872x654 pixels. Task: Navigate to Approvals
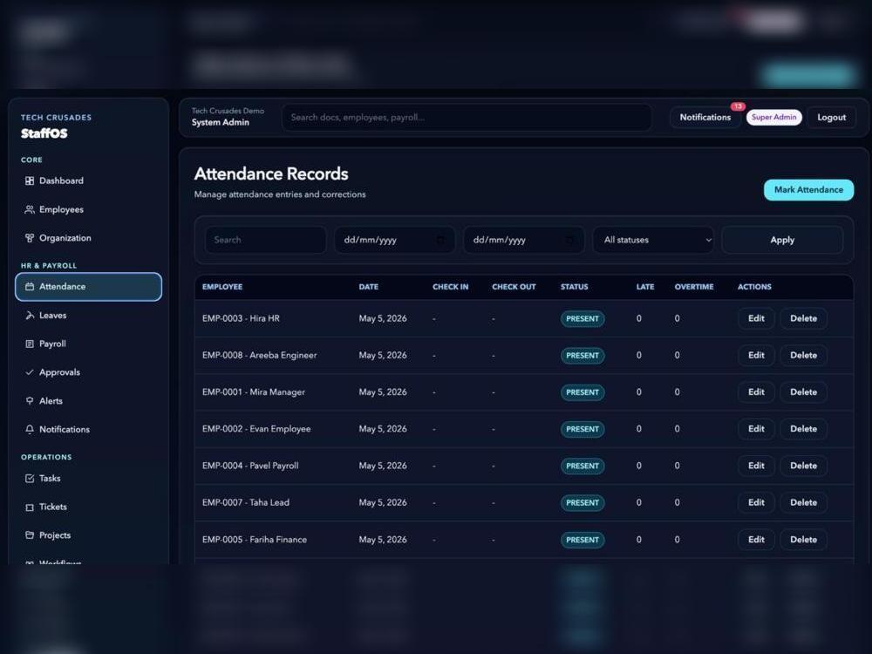pos(88,372)
